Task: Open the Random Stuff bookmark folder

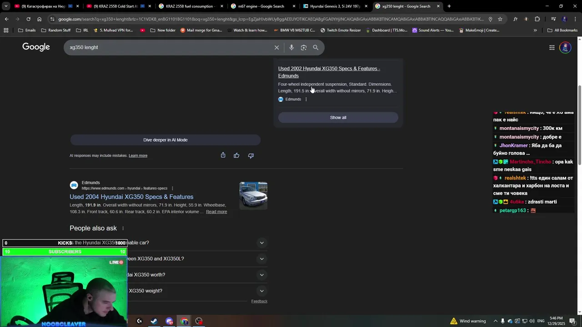Action: click(x=55, y=30)
